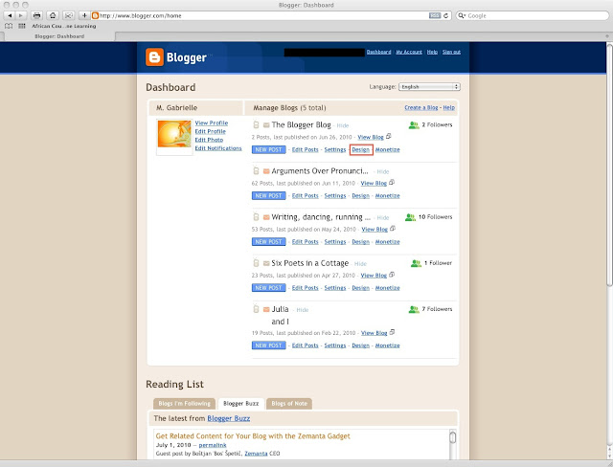
Task: Select the Blogger Buzz tab
Action: point(240,404)
